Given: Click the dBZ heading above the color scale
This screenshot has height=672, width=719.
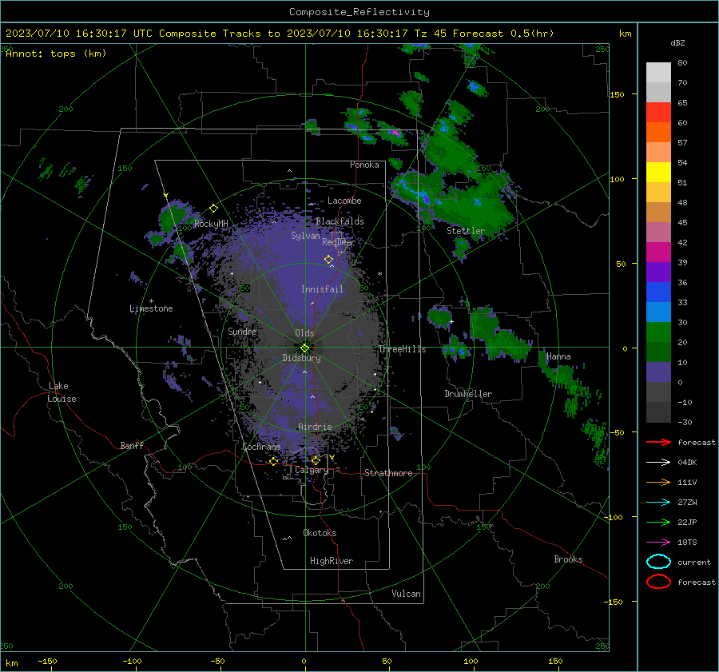Looking at the screenshot, I should 677,42.
